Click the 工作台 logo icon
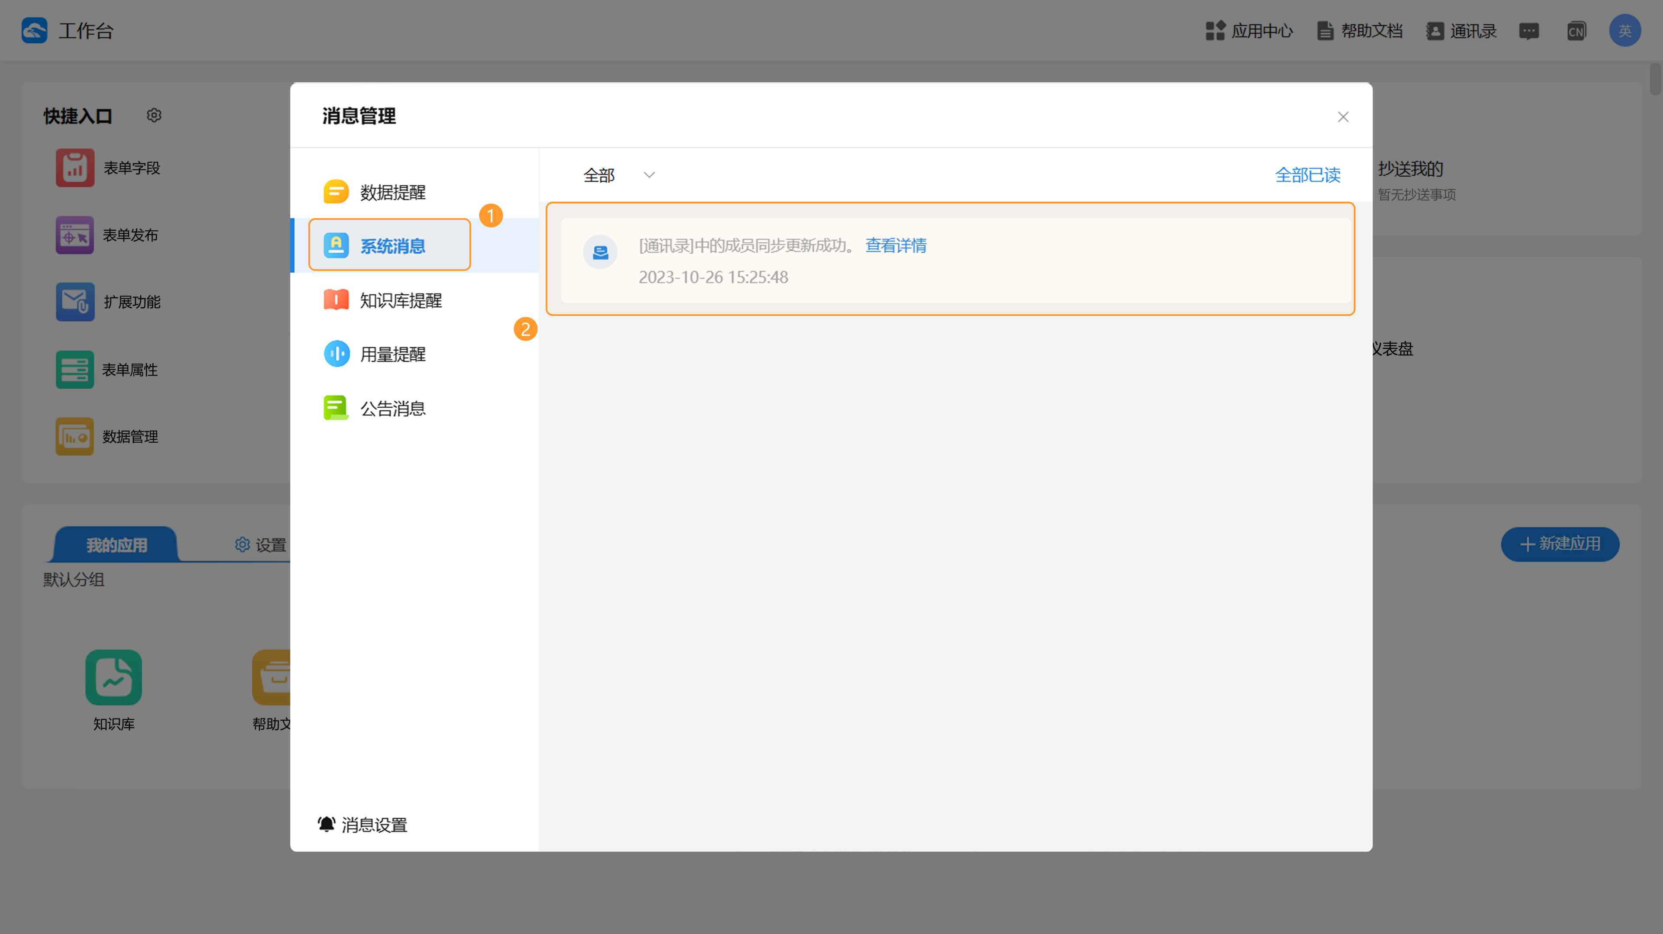This screenshot has width=1663, height=934. (34, 30)
